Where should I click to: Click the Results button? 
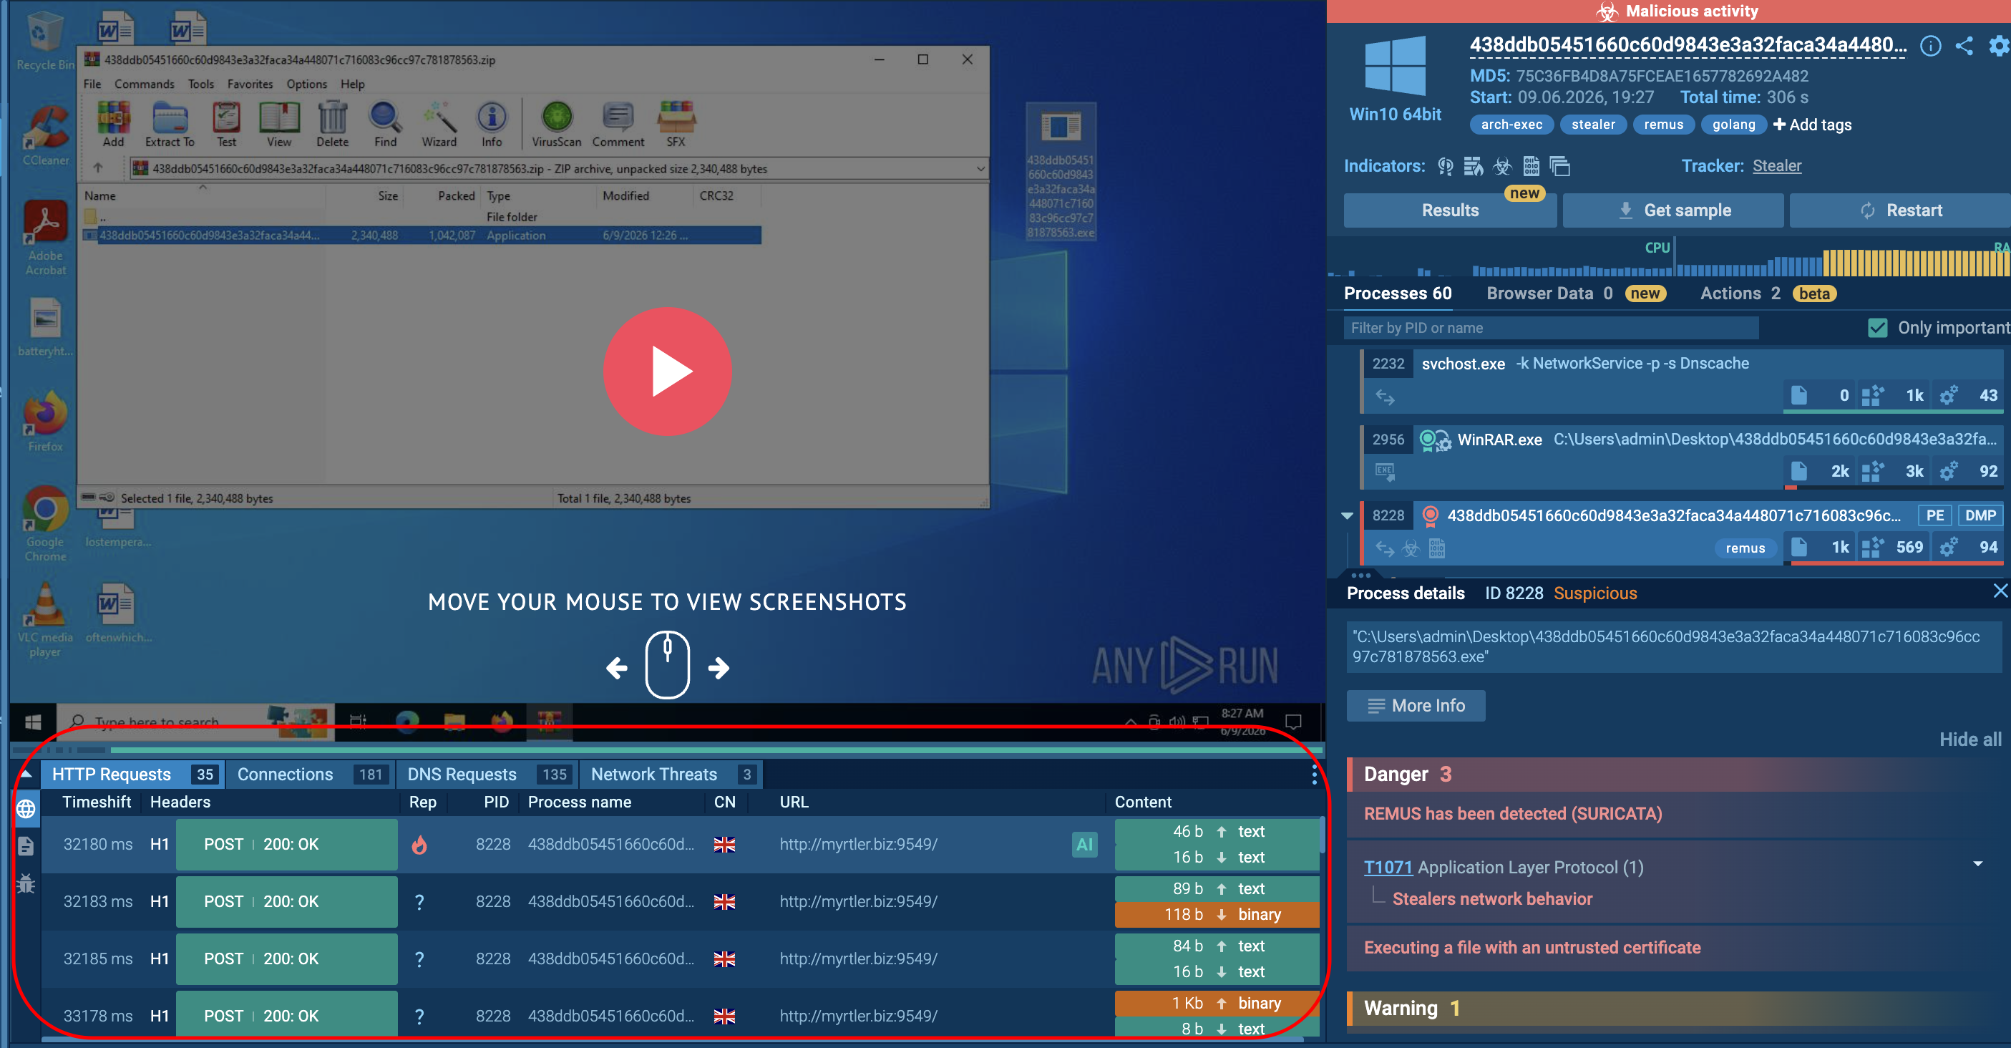point(1450,210)
